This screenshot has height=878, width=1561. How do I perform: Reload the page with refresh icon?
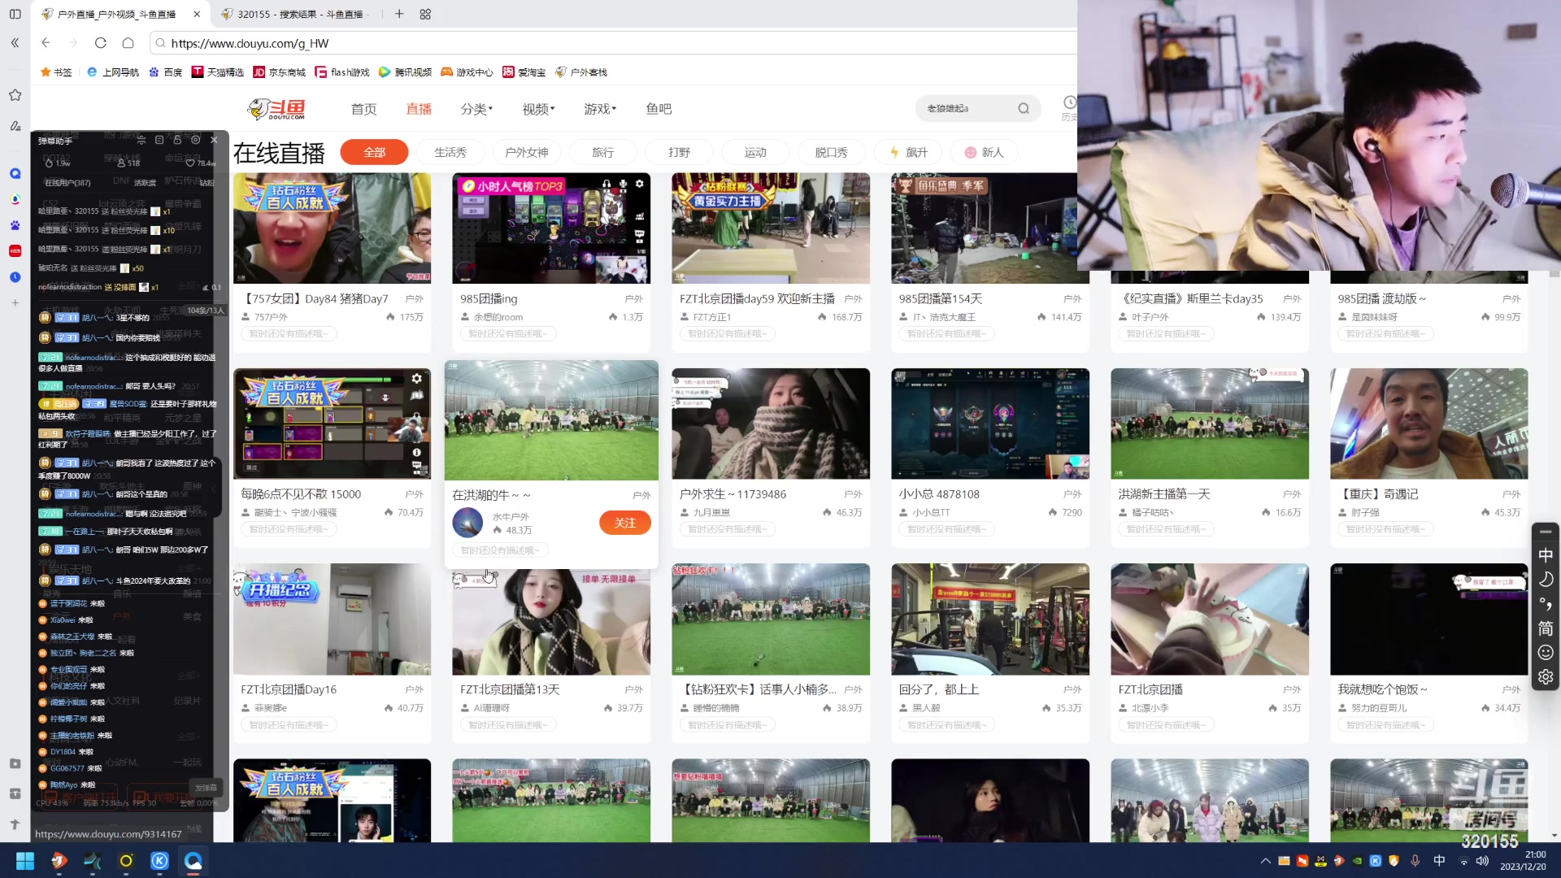click(x=100, y=43)
